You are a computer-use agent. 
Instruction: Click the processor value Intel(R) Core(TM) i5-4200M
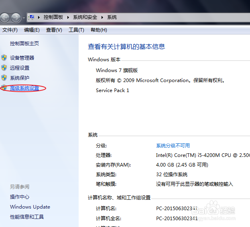(x=203, y=155)
